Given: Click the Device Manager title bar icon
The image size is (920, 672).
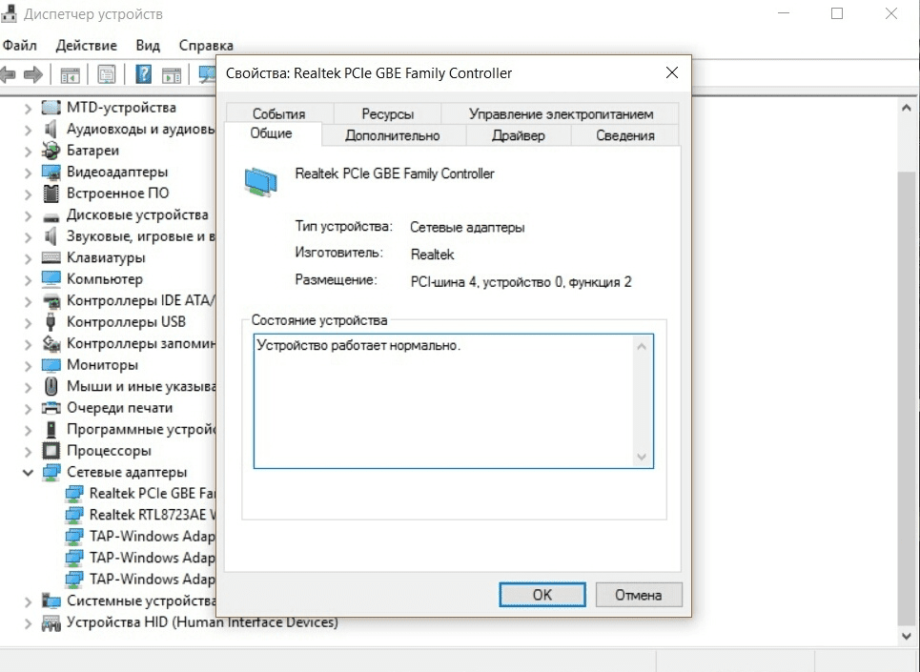Looking at the screenshot, I should tap(9, 13).
